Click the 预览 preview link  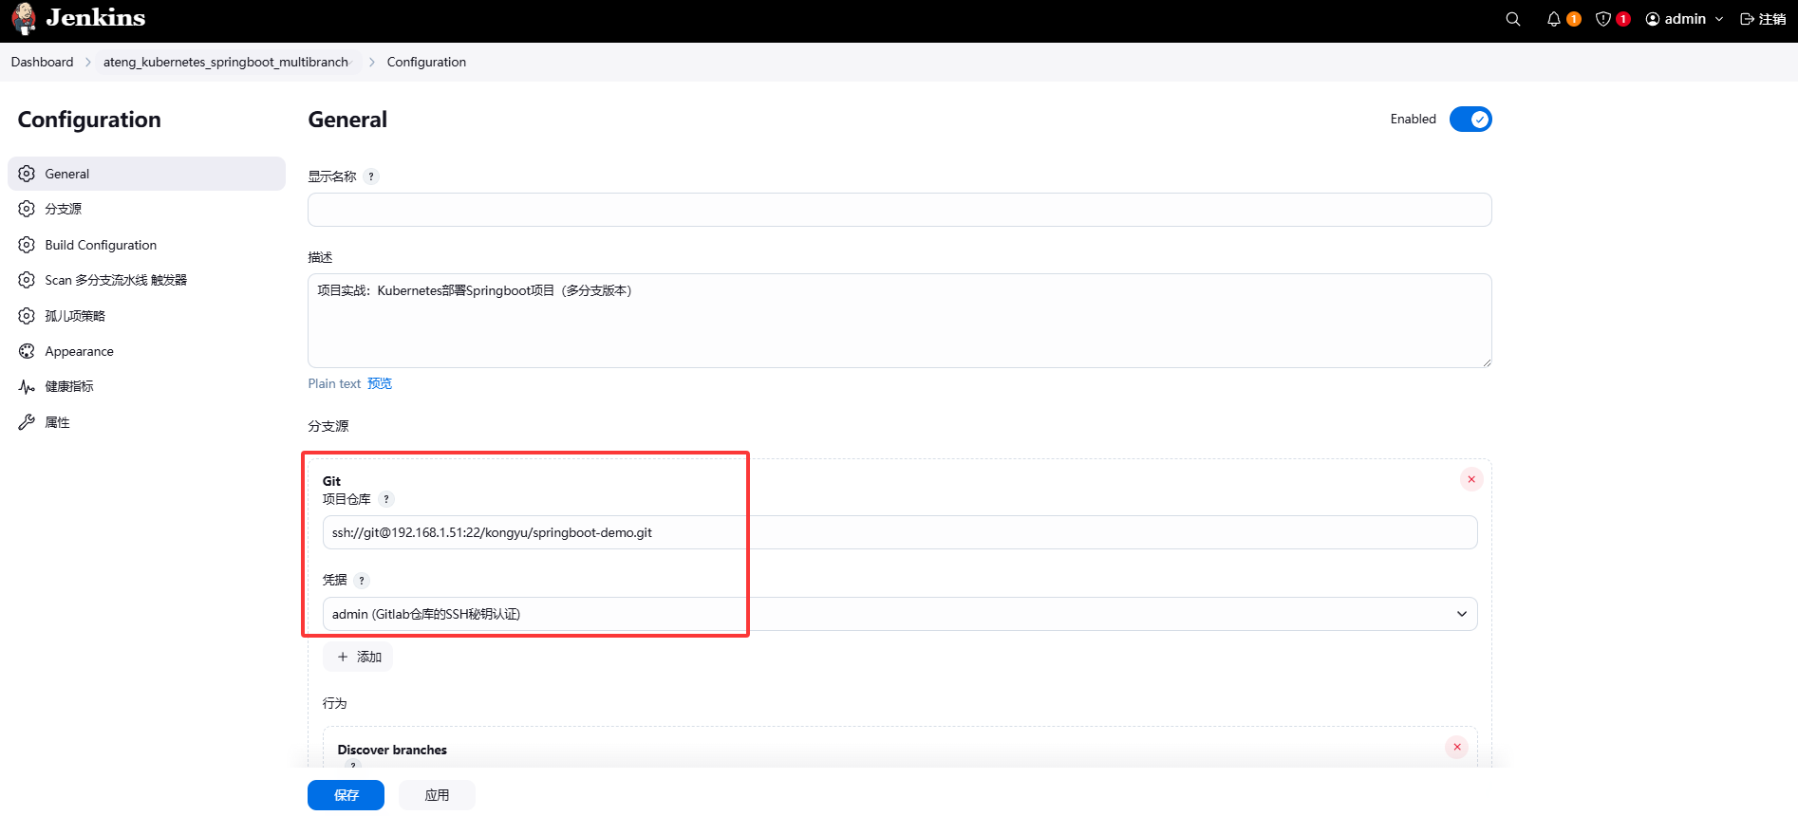pos(380,383)
